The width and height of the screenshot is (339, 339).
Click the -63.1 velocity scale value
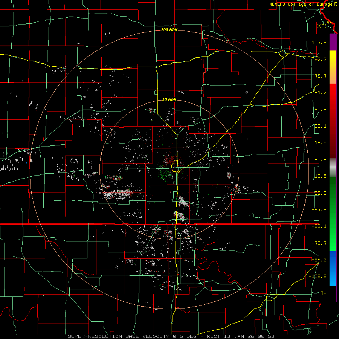[x=319, y=226]
